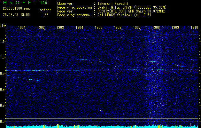Click the 1908 time axis marker
Image resolution: width=201 pixels, height=128 pixels.
(x=156, y=27)
